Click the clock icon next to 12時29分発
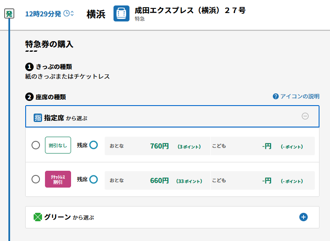 66,13
